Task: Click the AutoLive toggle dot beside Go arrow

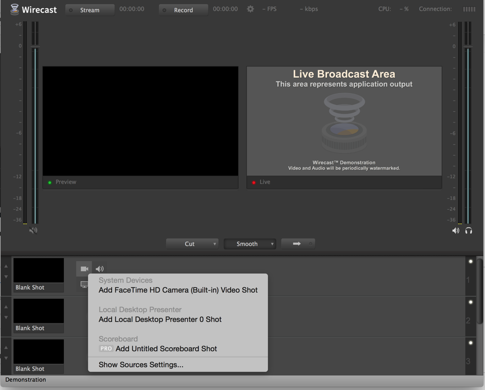Action: click(x=310, y=244)
